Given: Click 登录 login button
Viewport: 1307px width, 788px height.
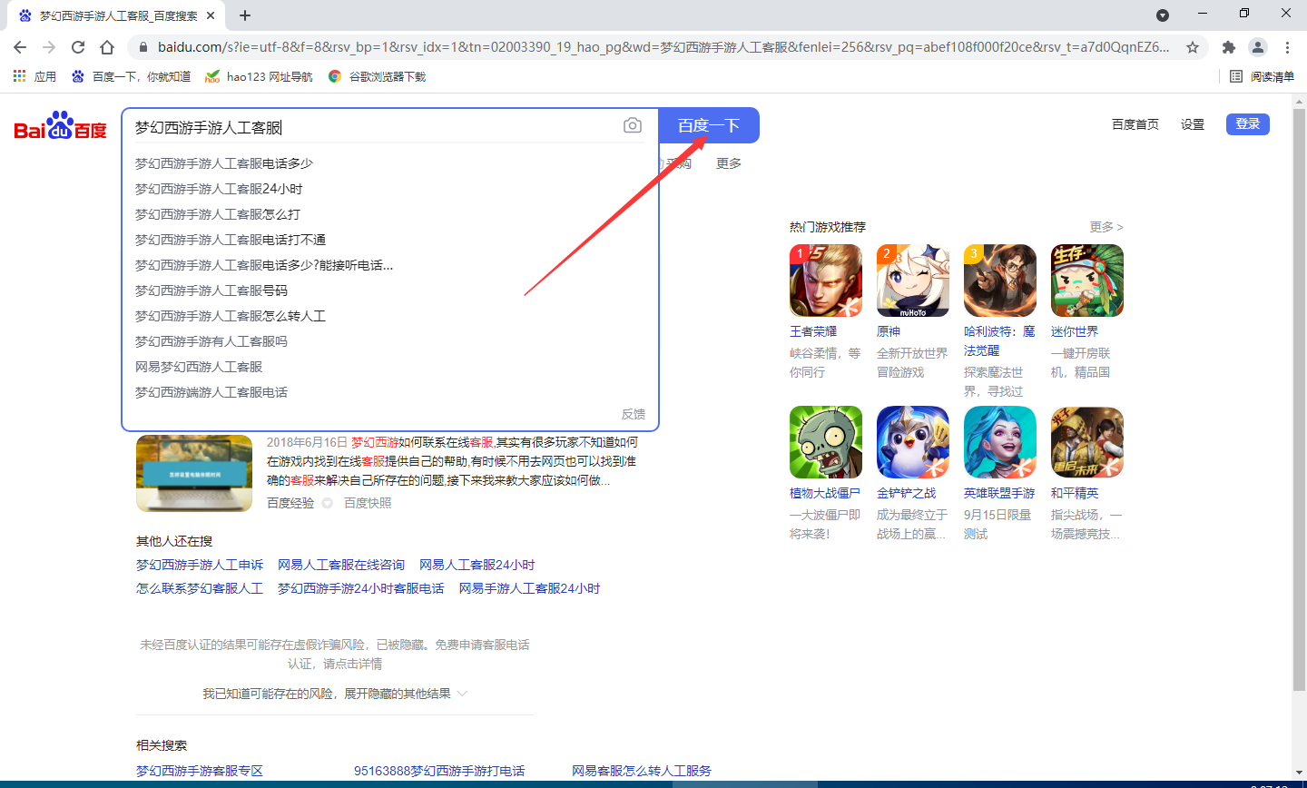Looking at the screenshot, I should (1248, 124).
